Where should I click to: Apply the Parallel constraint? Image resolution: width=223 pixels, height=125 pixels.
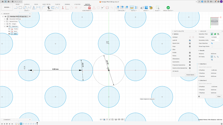[81, 8]
